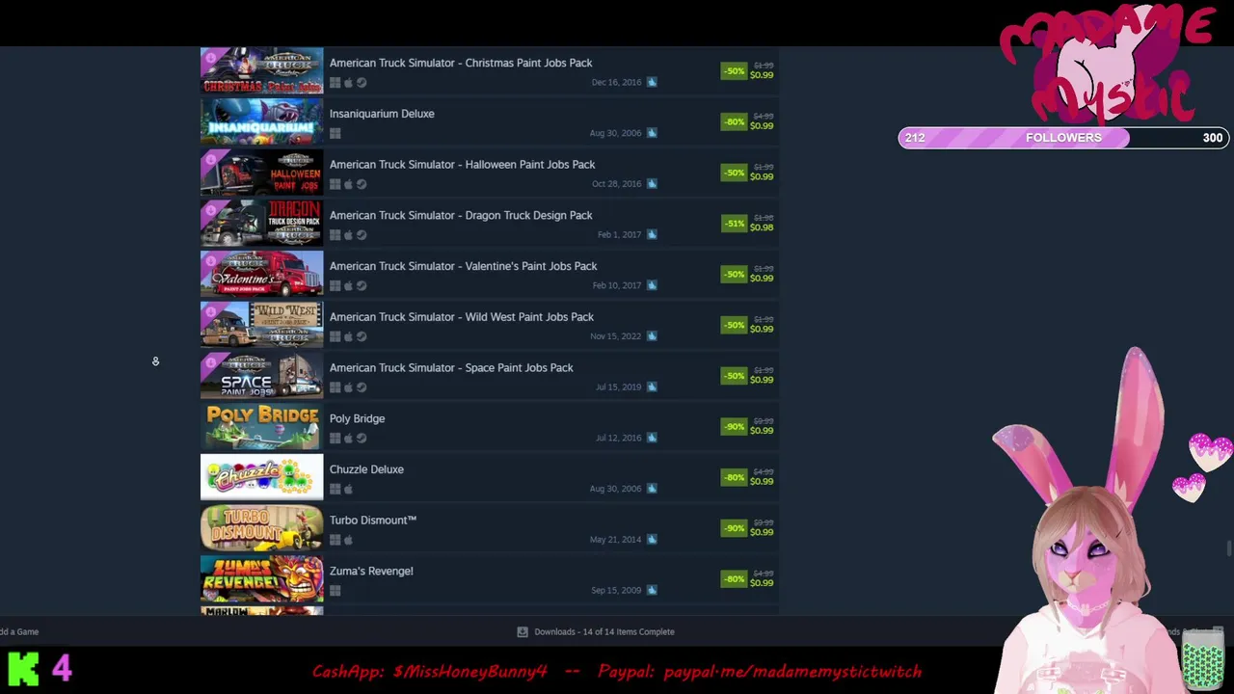The height and width of the screenshot is (694, 1234).
Task: Open Valentine's Paint Jobs Pack title link
Action: point(464,266)
